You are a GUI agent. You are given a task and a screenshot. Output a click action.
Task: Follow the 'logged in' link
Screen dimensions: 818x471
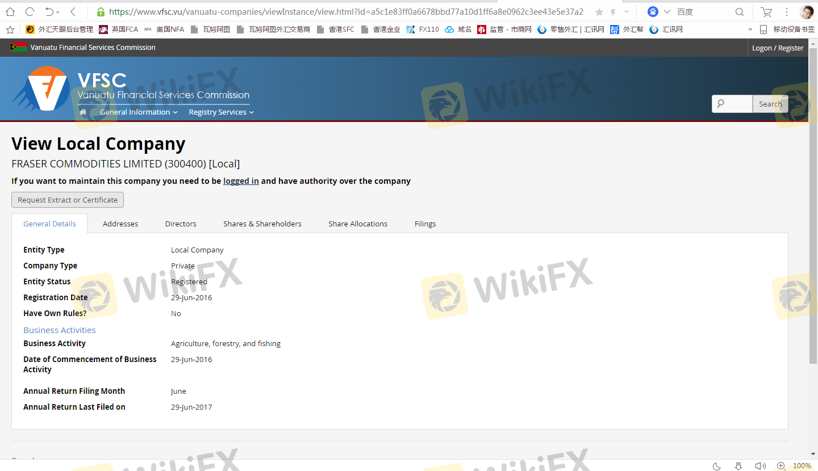[x=241, y=181]
